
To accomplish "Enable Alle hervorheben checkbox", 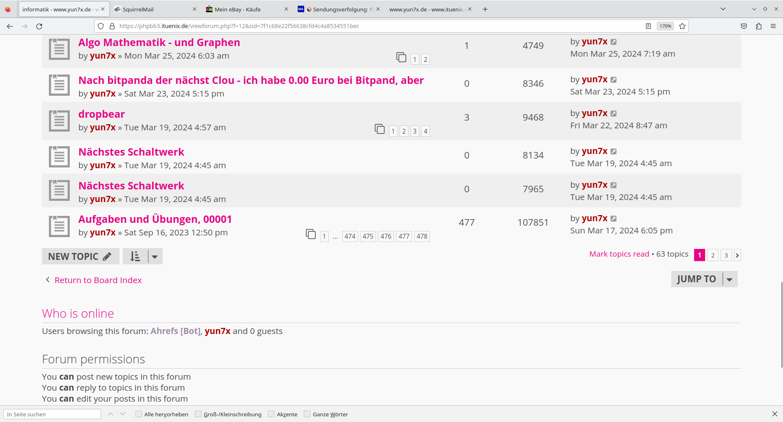I will (139, 414).
